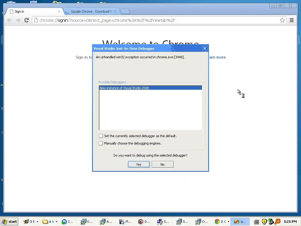Click the green tray icon beside the shield
The height and width of the screenshot is (226, 301).
point(271,222)
